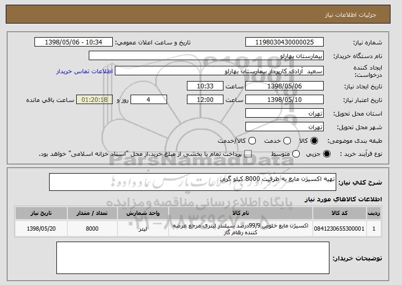
Task: Click the need number field 1198030430000025
Action: (x=285, y=42)
